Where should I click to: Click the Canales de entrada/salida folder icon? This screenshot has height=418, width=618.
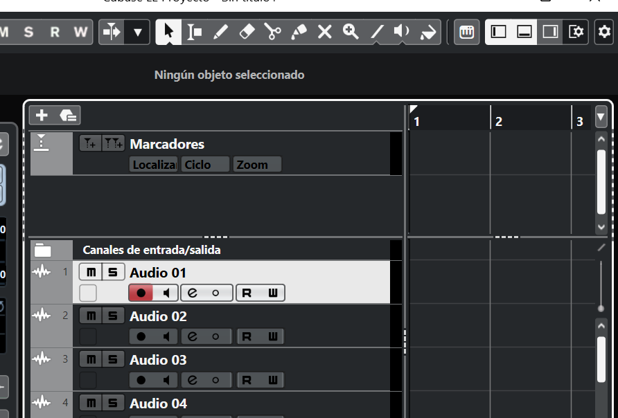tap(42, 250)
